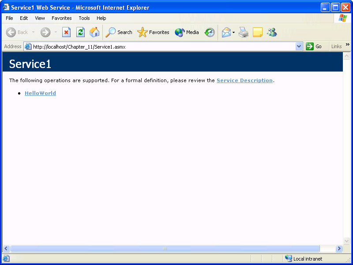Open the Media toolbar button
This screenshot has width=353, height=265.
[187, 32]
